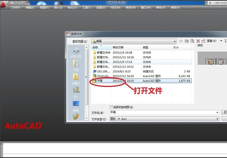This screenshot has height=158, width=227.
Task: Click into the 文件名 input field
Action: (x=163, y=112)
